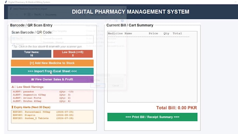Print Bill / Receipt Summary
238x134 pixels.
coord(152,117)
